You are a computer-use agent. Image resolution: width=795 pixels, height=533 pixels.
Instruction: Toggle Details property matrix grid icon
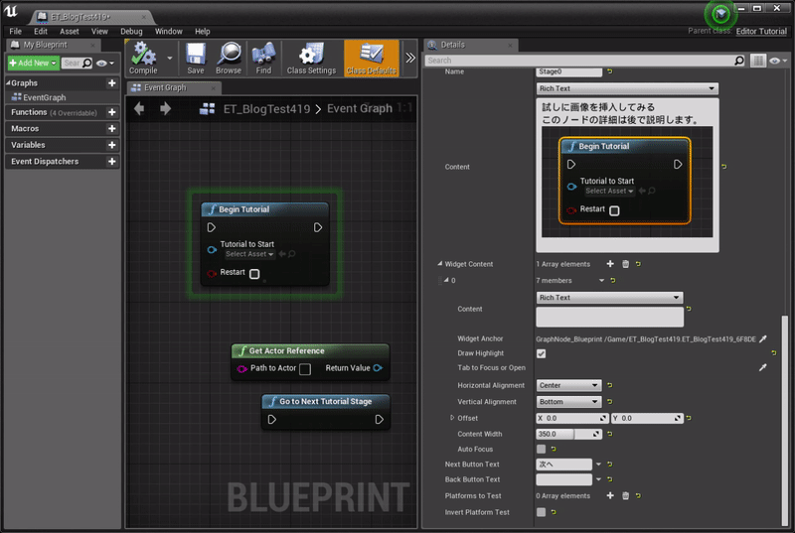coord(757,61)
